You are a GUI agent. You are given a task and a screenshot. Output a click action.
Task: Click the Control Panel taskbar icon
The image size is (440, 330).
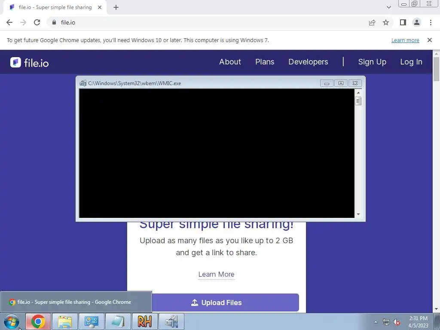click(92, 321)
